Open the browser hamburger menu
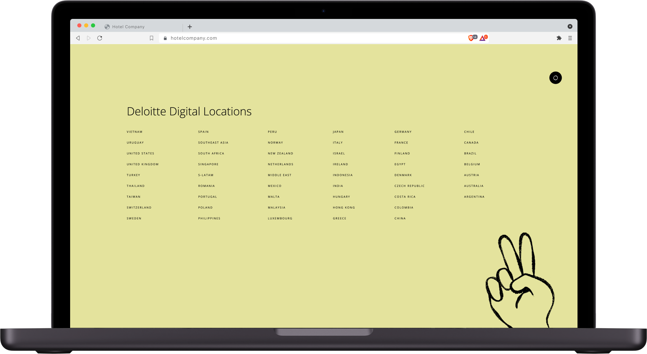Viewport: 647px width, 354px height. tap(570, 38)
